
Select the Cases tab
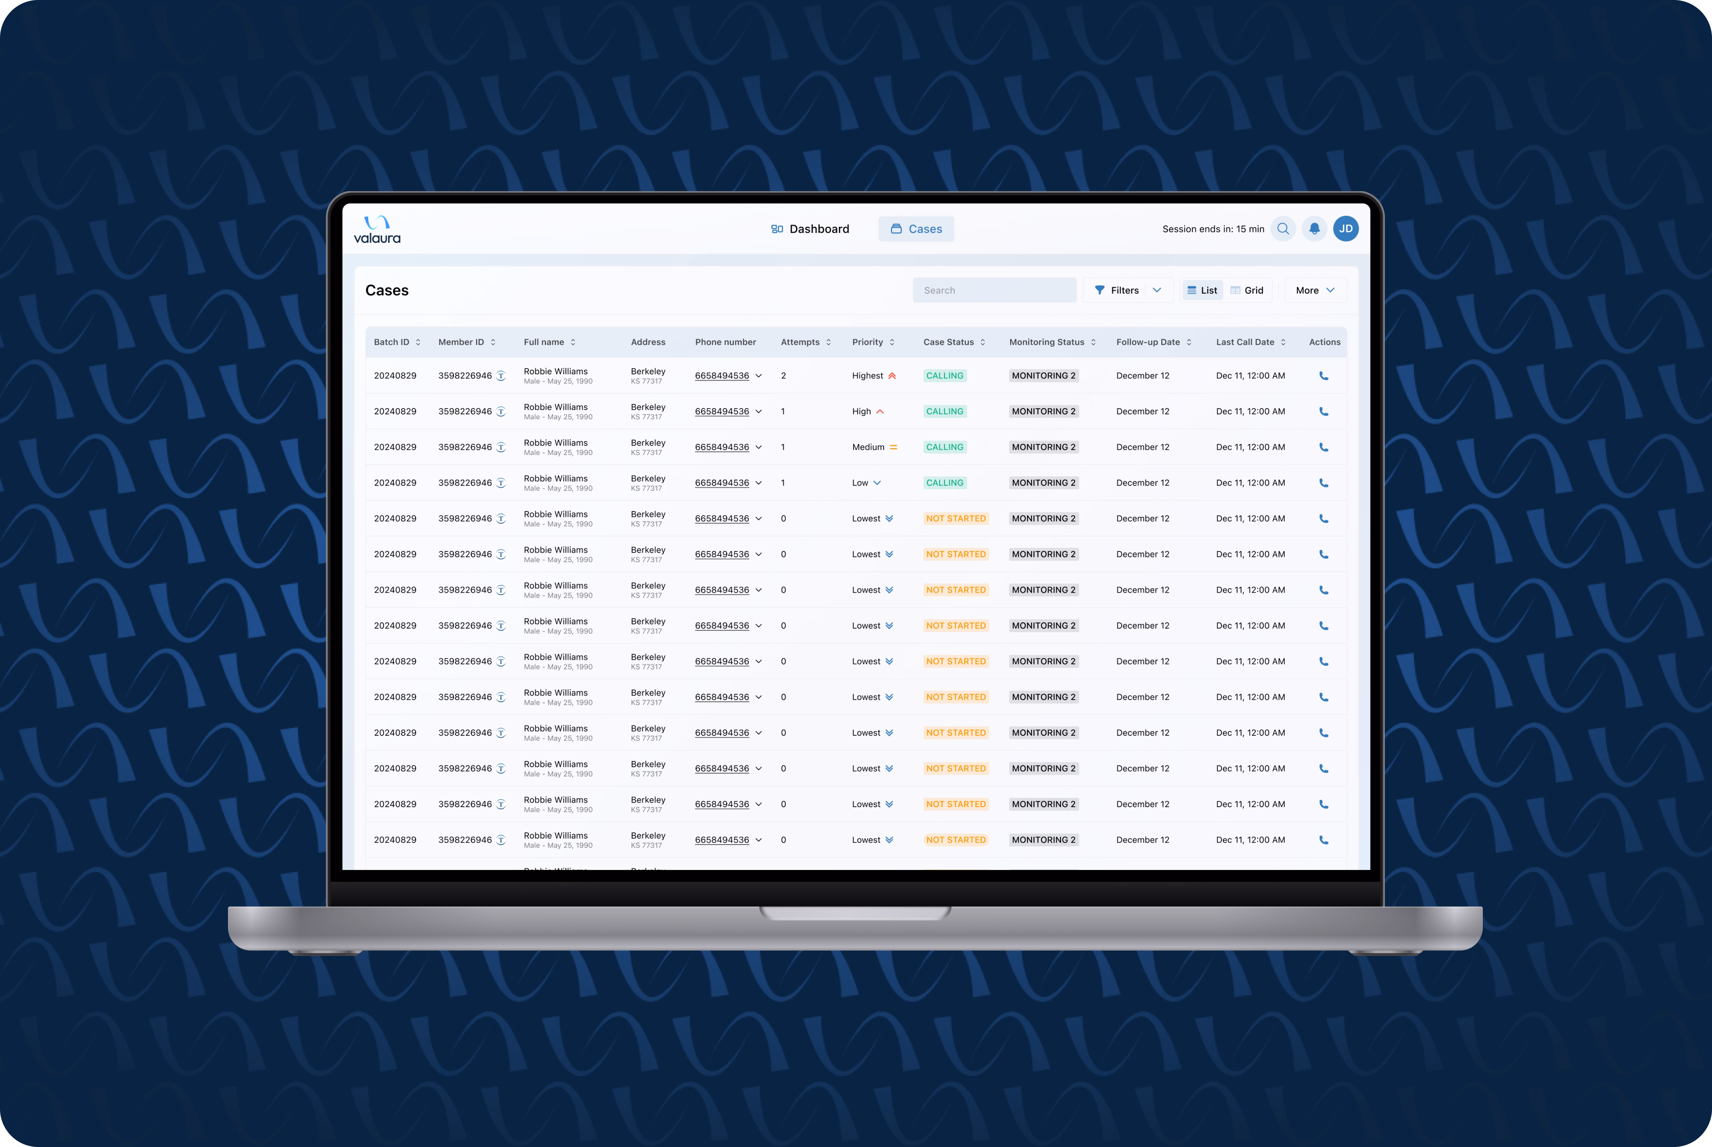click(x=916, y=229)
